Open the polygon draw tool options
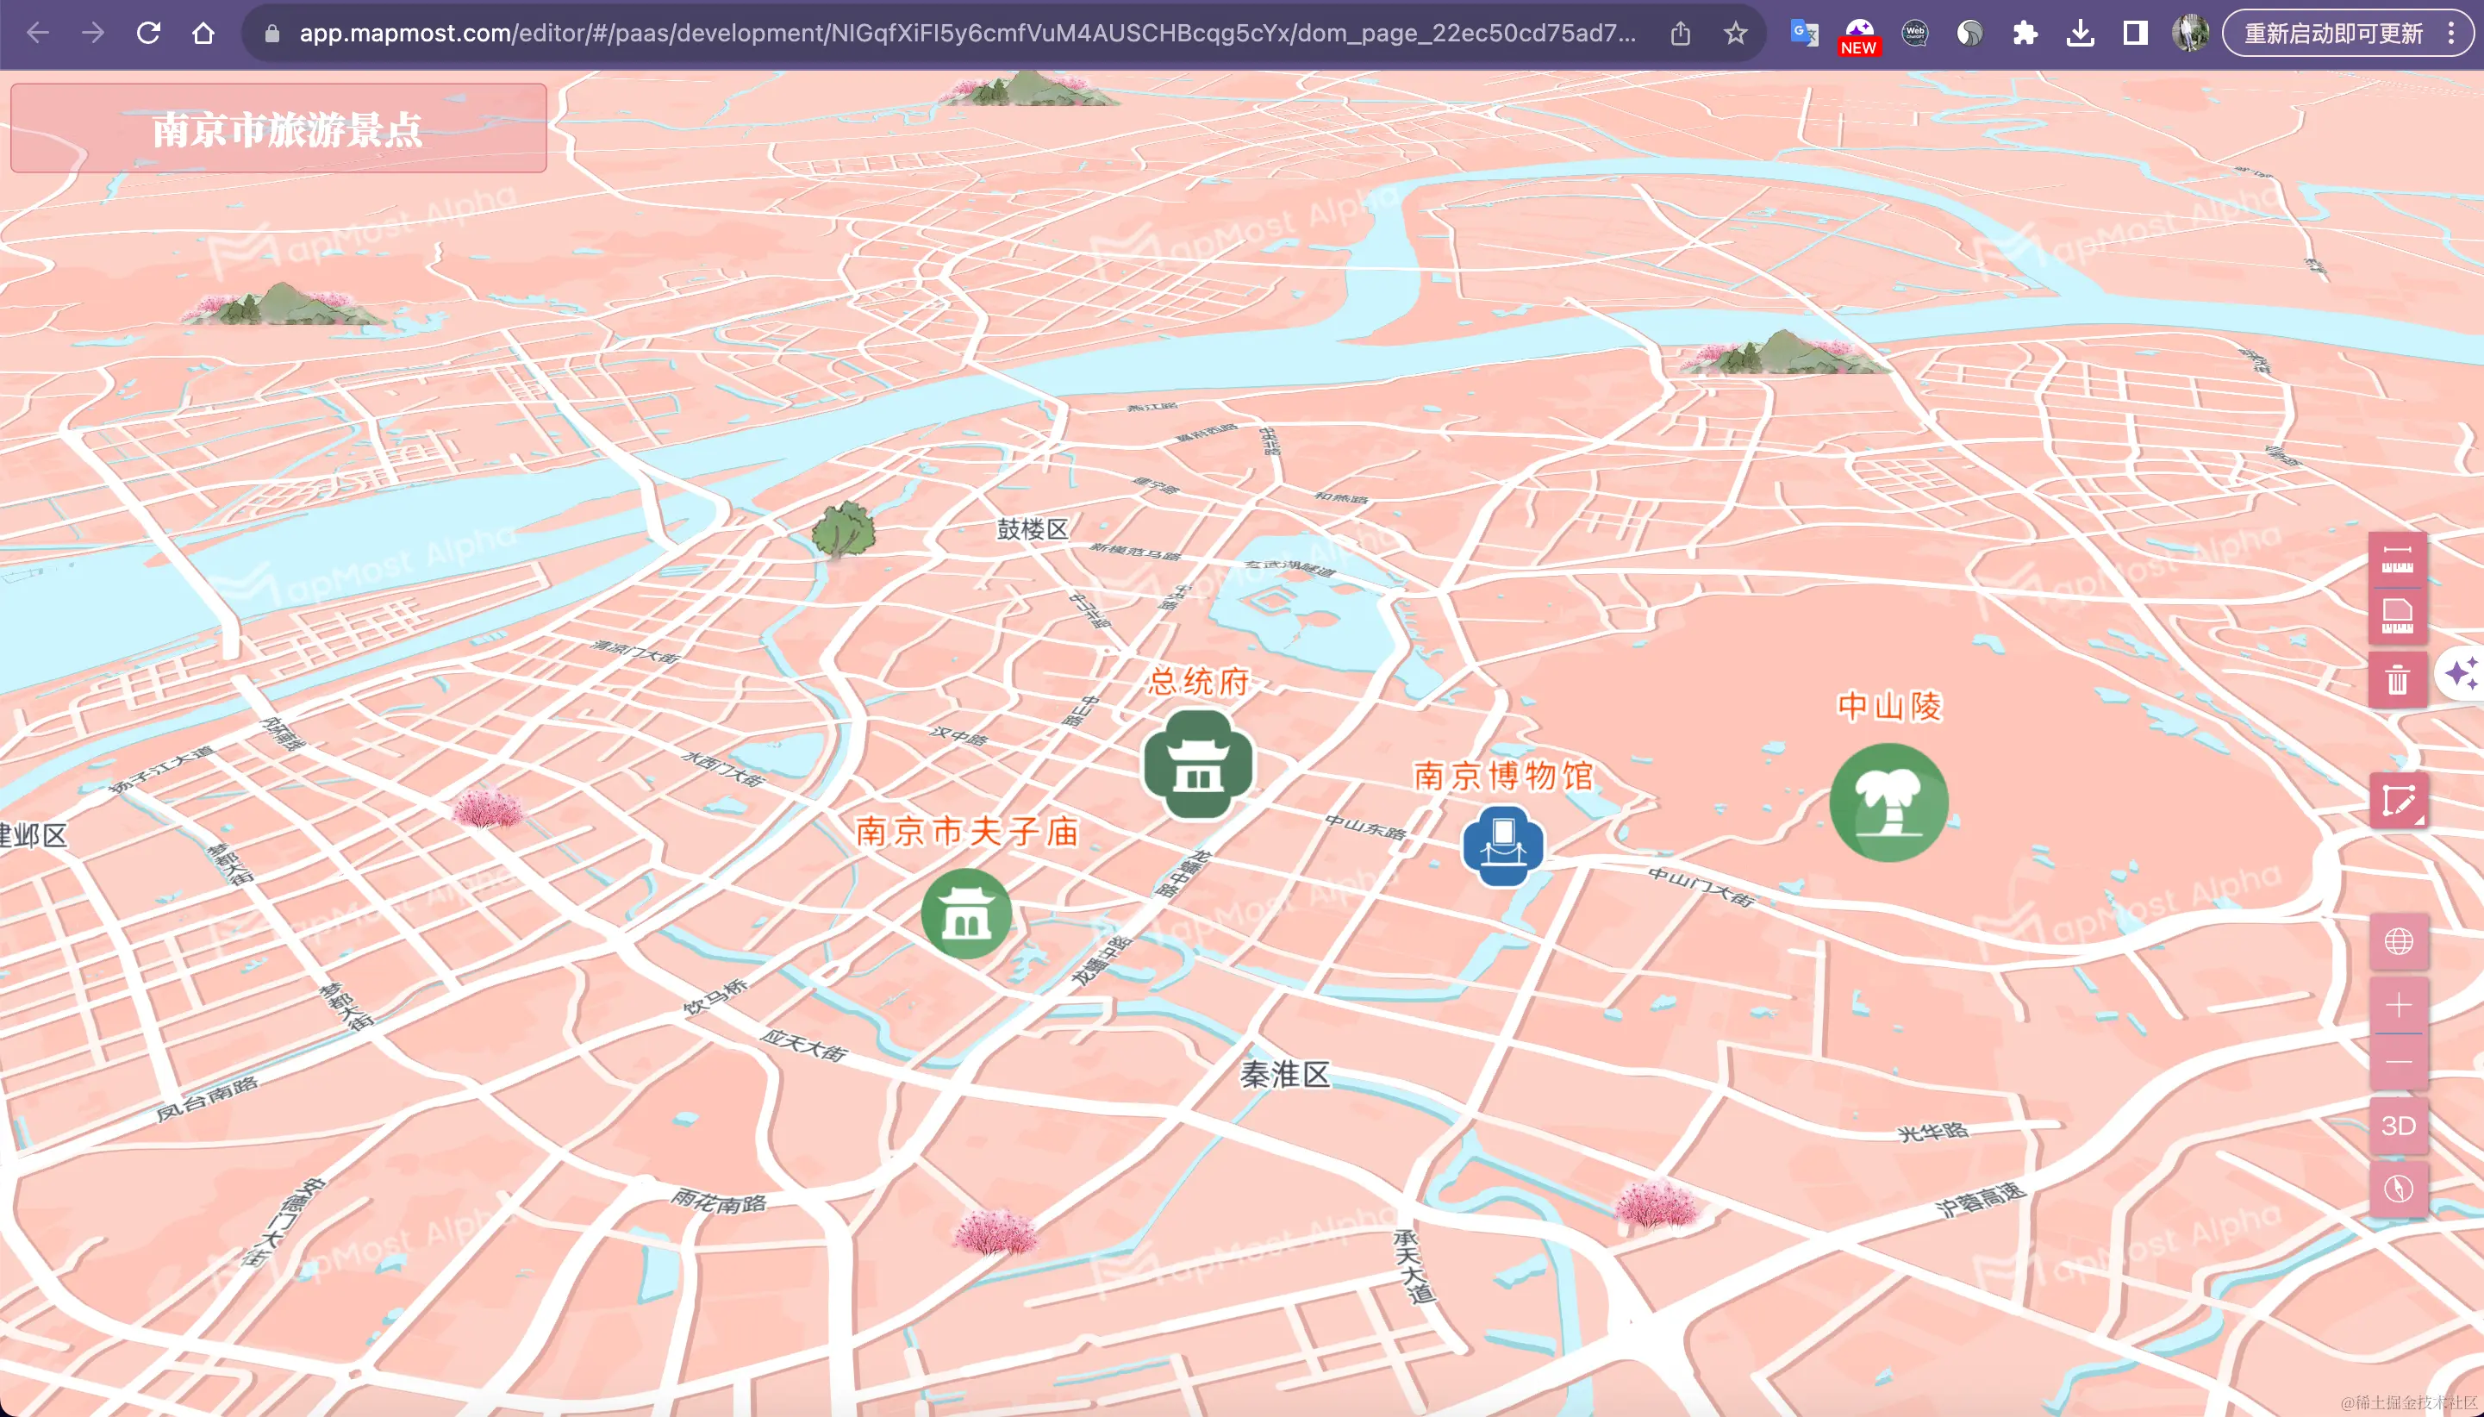This screenshot has height=1417, width=2484. (2399, 801)
